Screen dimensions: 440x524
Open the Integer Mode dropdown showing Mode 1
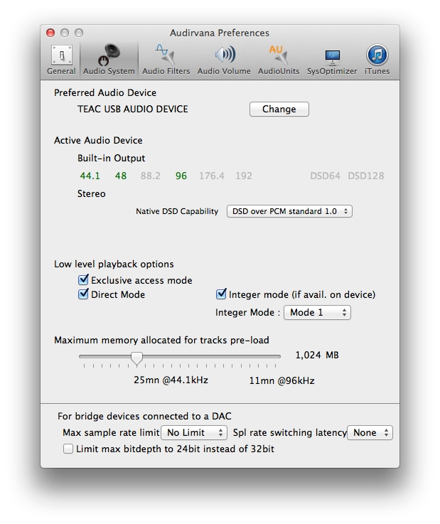pos(317,312)
